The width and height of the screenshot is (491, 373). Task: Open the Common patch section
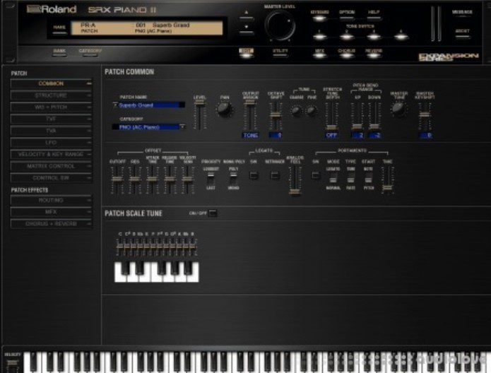point(51,83)
